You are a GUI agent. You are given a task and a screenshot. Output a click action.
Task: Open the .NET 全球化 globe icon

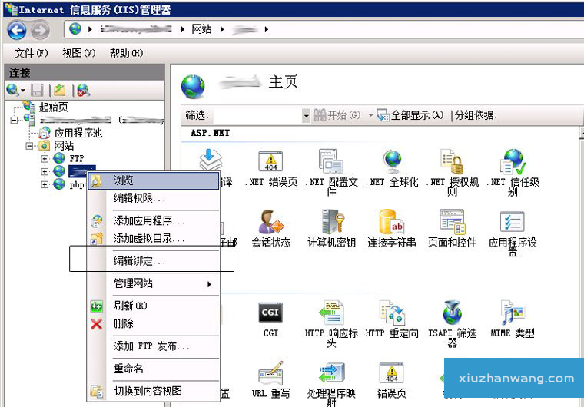click(x=393, y=161)
